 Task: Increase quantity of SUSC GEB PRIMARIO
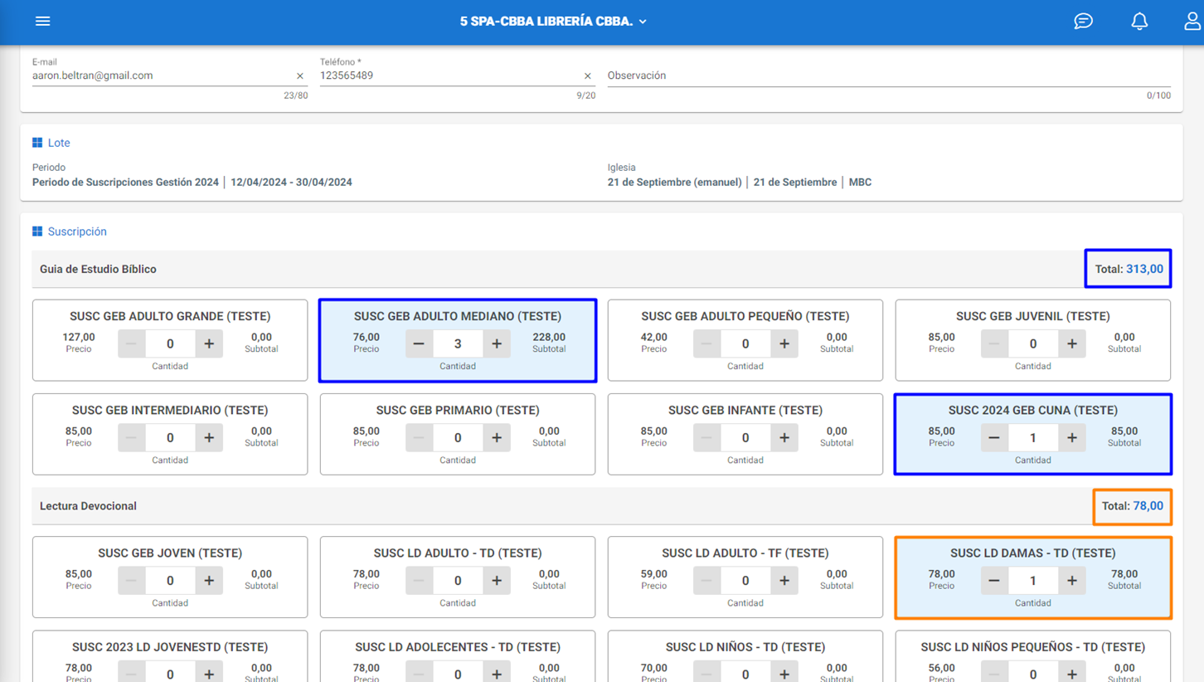click(x=497, y=437)
